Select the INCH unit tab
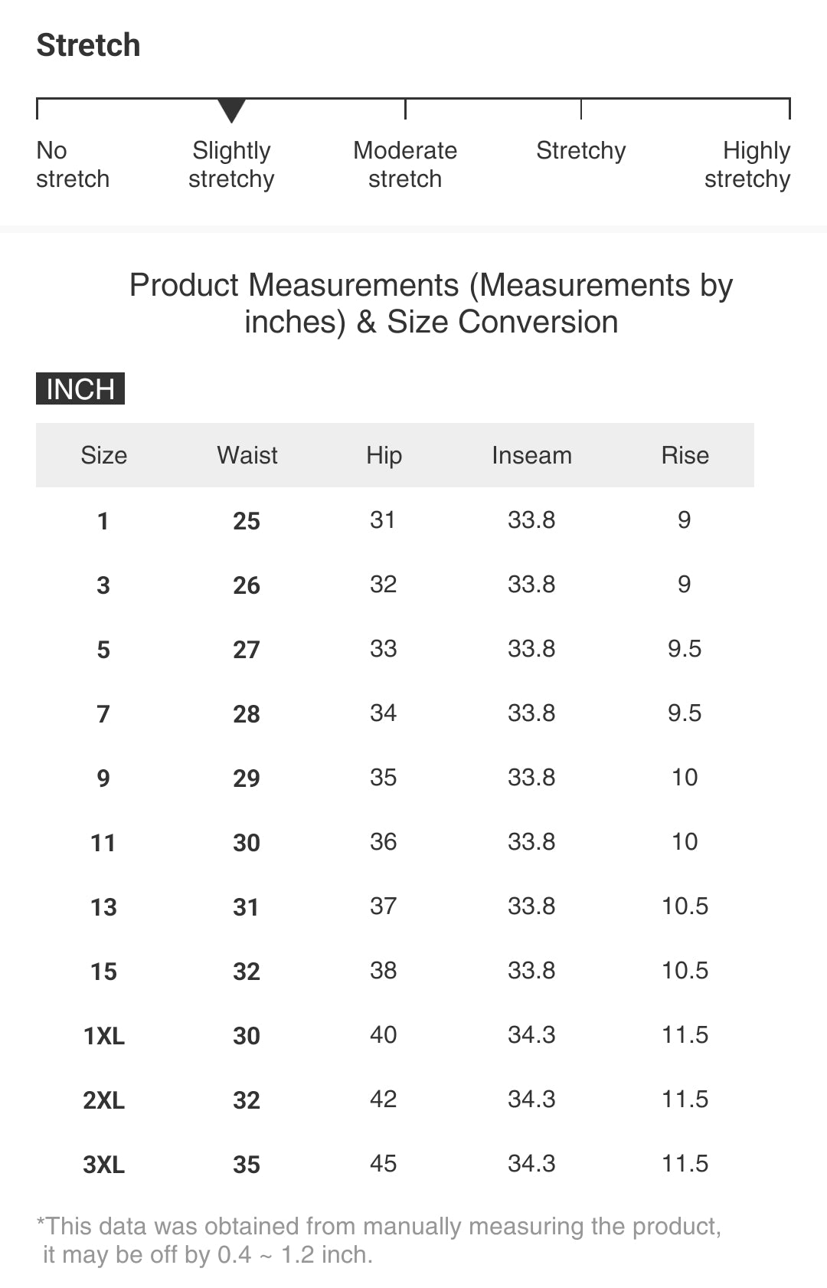This screenshot has width=827, height=1288. 80,388
